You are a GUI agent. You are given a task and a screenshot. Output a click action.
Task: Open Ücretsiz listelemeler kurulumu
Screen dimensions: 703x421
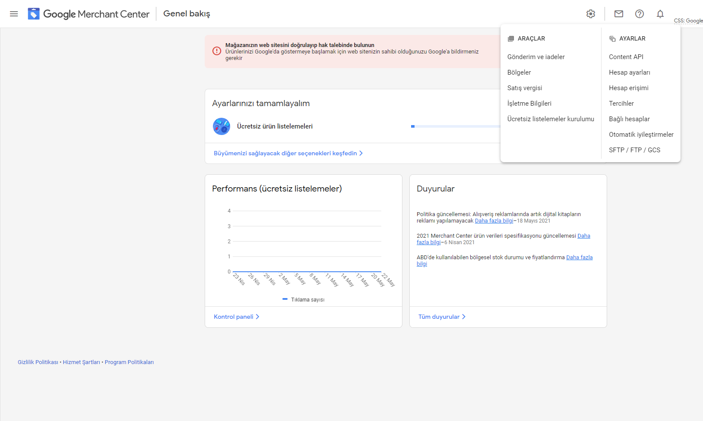[x=551, y=119]
